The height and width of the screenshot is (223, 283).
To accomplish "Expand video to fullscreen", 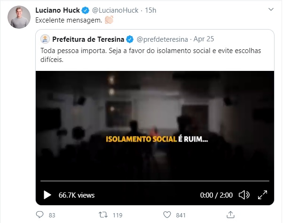I will click(262, 195).
